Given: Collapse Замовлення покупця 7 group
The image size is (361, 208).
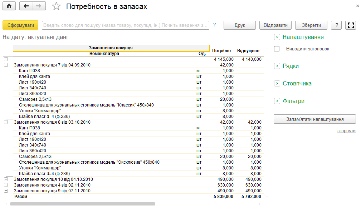Looking at the screenshot, I should pyautogui.click(x=6, y=65).
